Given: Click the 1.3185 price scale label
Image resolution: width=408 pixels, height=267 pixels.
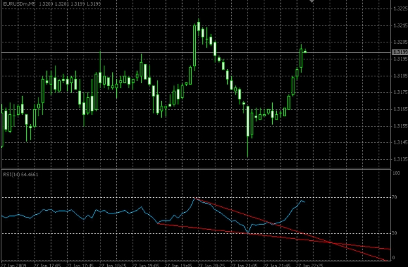Looking at the screenshot, I should [x=400, y=76].
